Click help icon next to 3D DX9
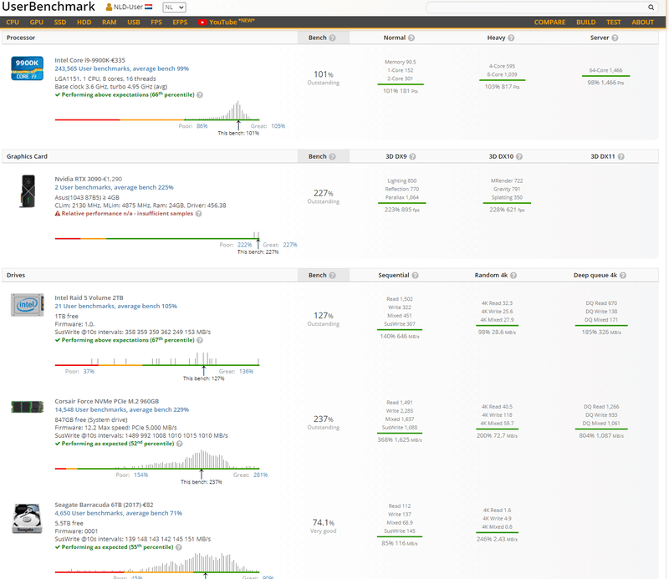Image resolution: width=669 pixels, height=579 pixels. 412,156
